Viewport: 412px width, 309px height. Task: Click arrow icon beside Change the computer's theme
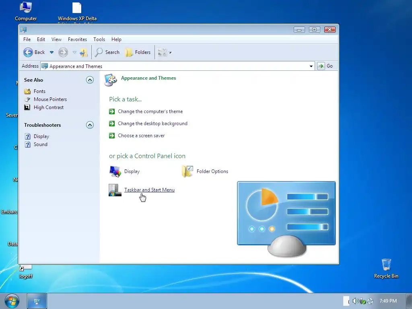tap(112, 111)
